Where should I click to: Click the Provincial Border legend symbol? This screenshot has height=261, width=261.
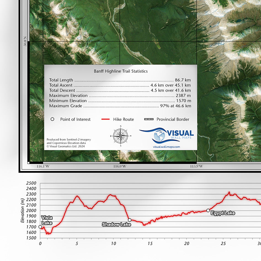pos(148,119)
